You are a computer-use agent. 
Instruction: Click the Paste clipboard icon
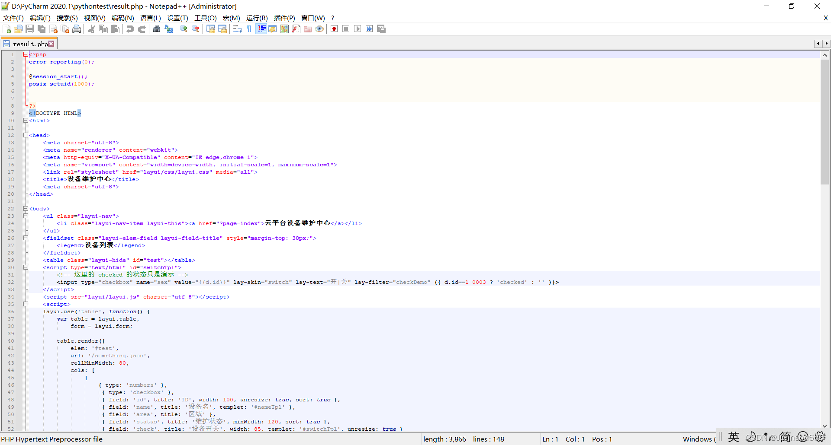point(115,29)
